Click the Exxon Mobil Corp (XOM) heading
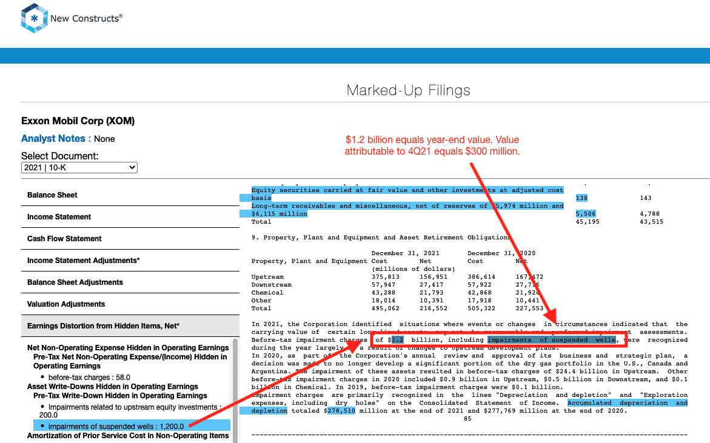Viewport: 710px width, 443px height. click(x=78, y=121)
